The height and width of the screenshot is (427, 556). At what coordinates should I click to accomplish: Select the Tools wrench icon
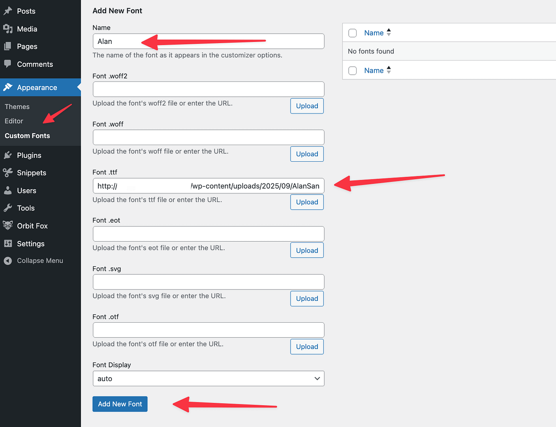(x=8, y=208)
